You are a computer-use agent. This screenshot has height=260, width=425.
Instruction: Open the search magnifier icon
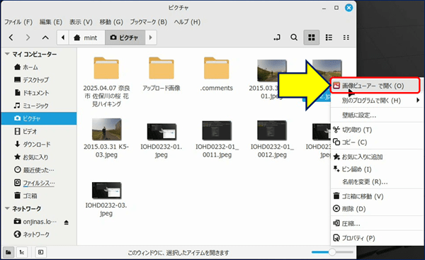294,38
